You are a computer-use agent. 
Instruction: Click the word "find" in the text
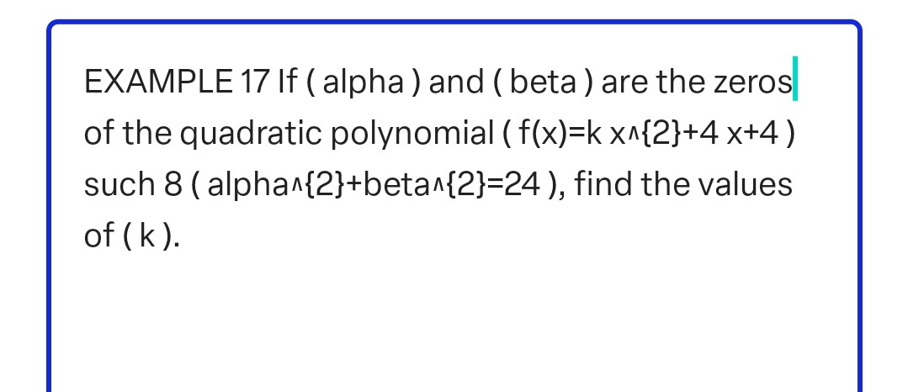click(x=603, y=185)
